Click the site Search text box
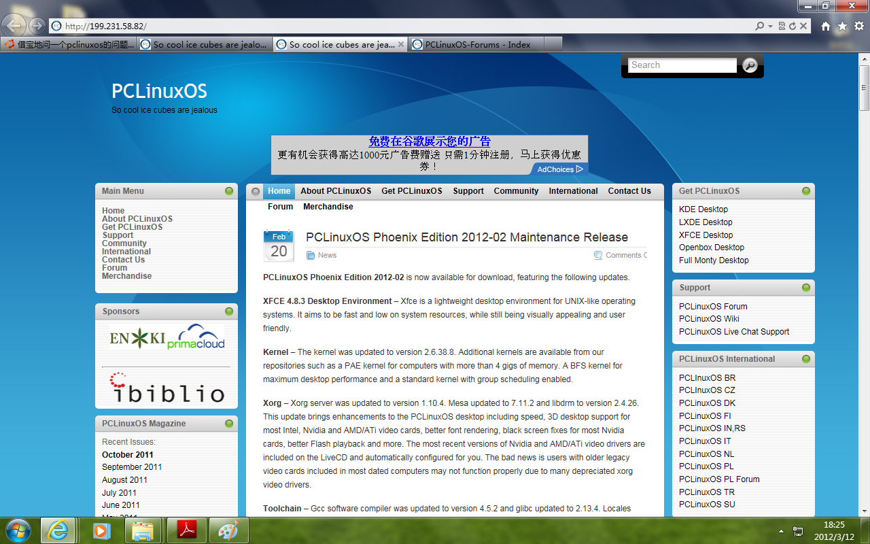 [682, 65]
